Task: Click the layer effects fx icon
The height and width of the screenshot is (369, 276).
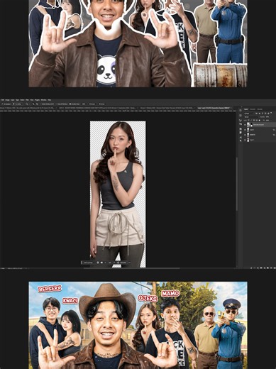Action: pyautogui.click(x=258, y=268)
